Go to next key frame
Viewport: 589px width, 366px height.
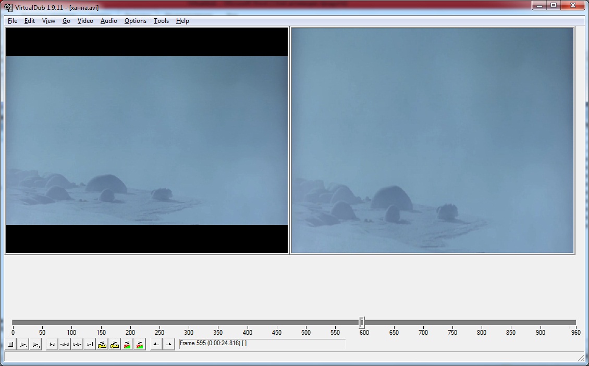click(x=115, y=344)
